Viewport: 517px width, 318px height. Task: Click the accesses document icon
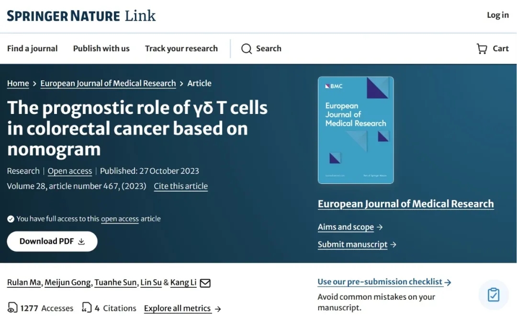(12, 308)
